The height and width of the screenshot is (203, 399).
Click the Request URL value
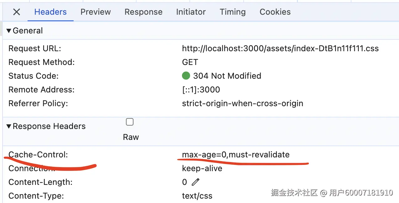[280, 48]
